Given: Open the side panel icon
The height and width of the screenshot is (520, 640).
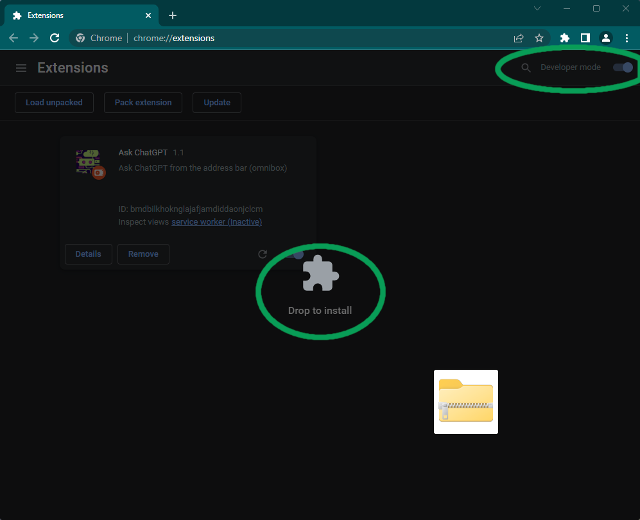Looking at the screenshot, I should (x=585, y=38).
